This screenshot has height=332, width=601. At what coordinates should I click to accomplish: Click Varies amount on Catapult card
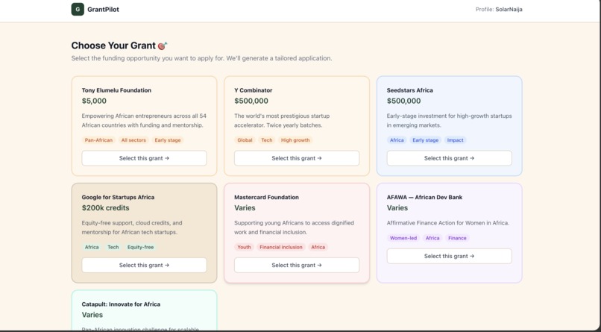pyautogui.click(x=92, y=315)
